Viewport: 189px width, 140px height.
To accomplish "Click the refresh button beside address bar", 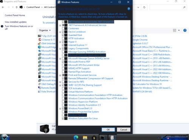I will pos(144,7).
